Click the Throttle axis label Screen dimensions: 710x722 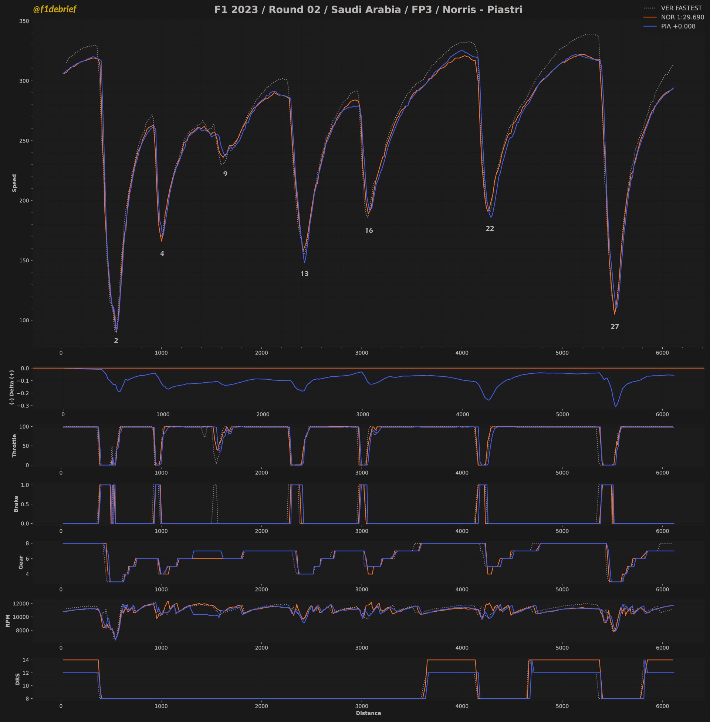14,446
